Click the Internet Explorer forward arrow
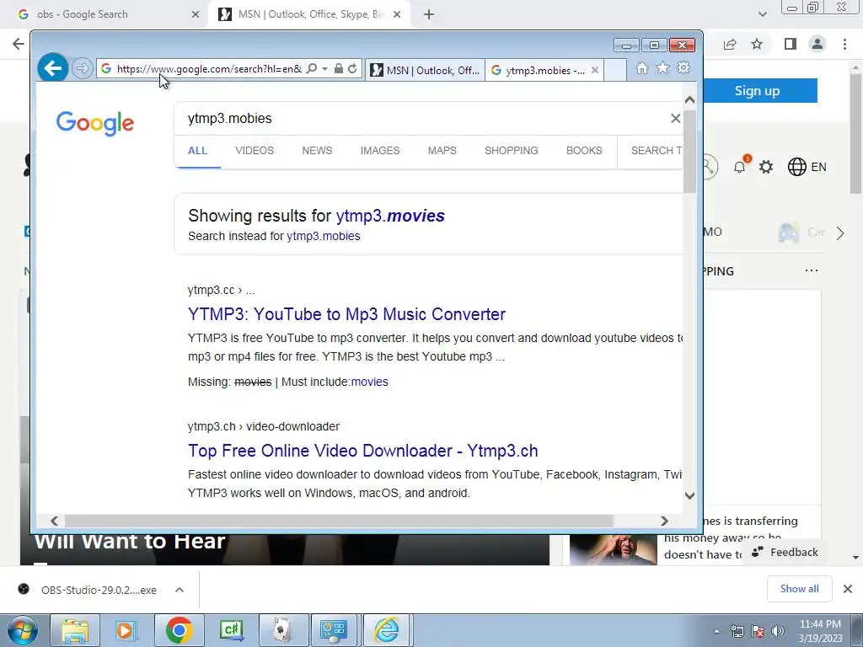 coord(82,69)
